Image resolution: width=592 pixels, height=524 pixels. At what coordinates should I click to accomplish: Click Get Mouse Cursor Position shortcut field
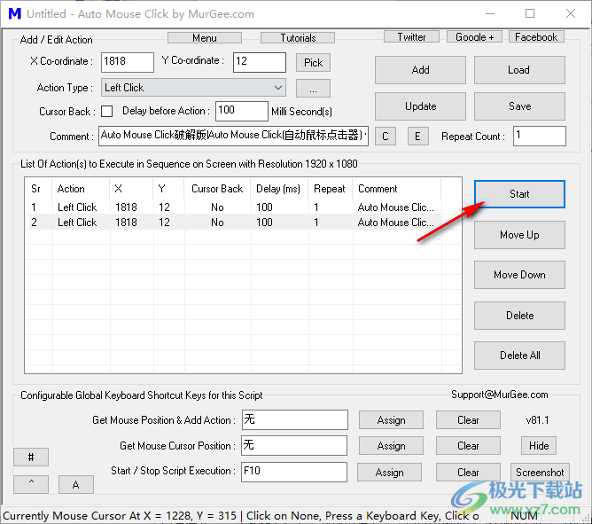point(294,445)
